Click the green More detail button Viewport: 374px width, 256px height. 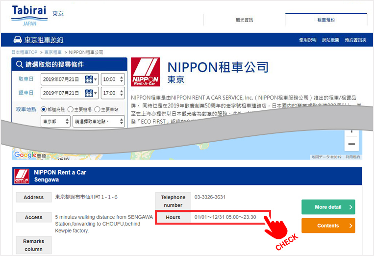[328, 207]
